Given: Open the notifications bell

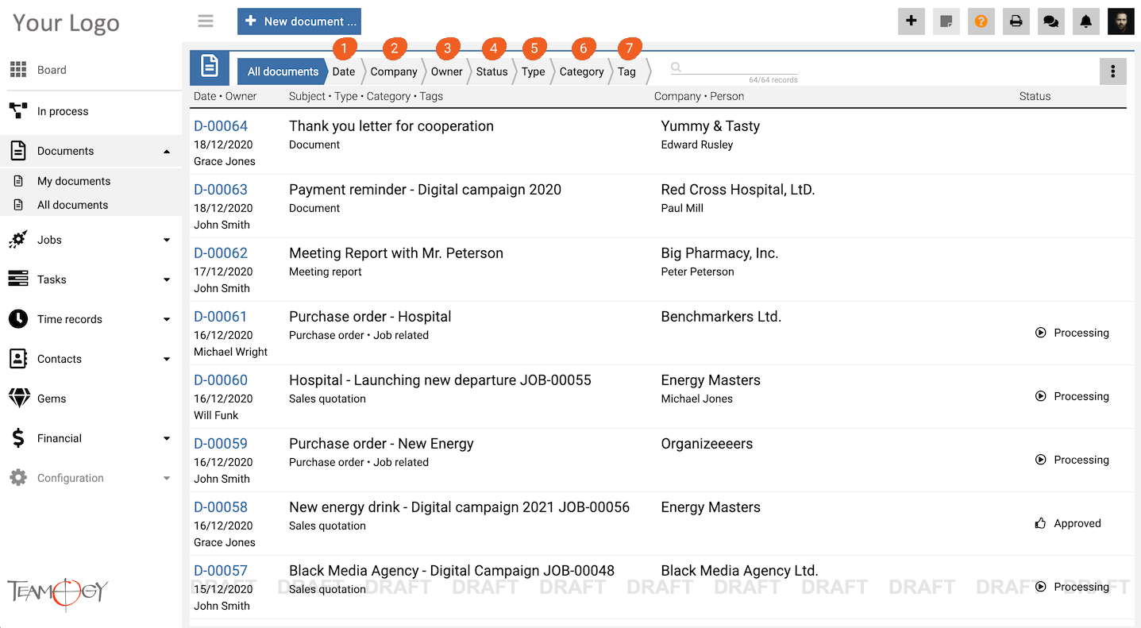Looking at the screenshot, I should coord(1086,21).
